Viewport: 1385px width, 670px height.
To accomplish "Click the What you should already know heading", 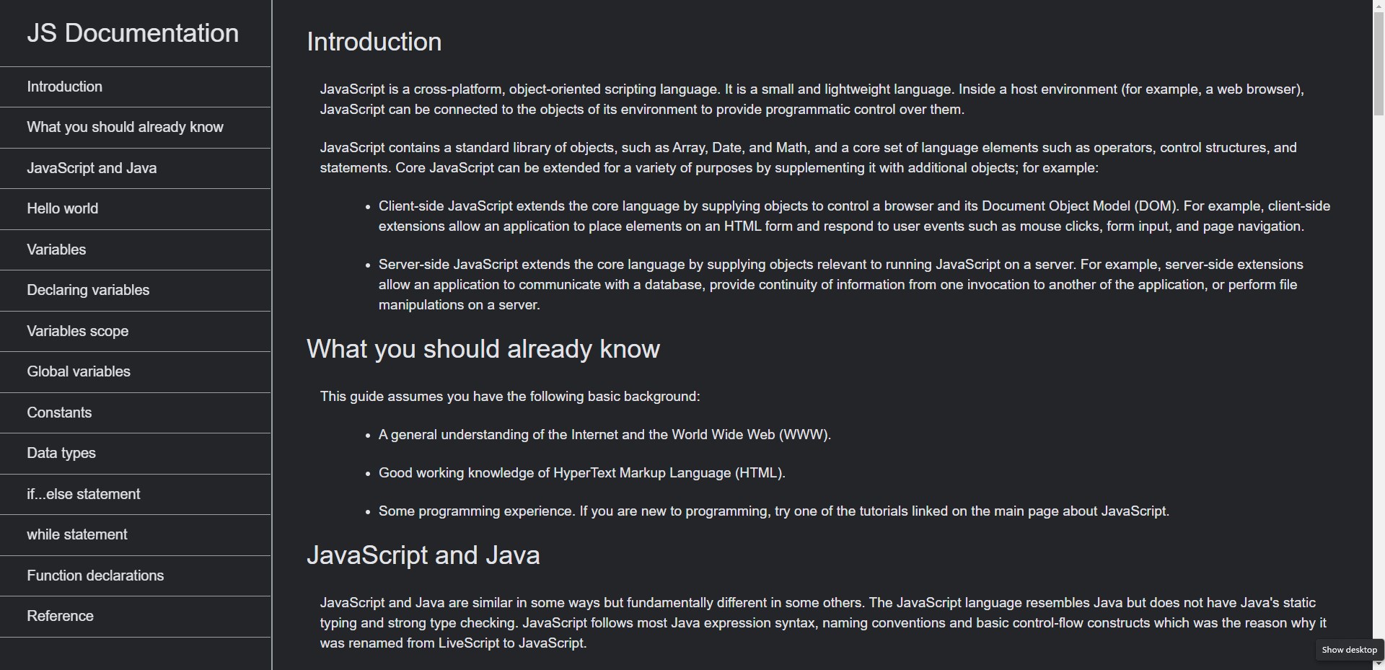I will (x=483, y=349).
